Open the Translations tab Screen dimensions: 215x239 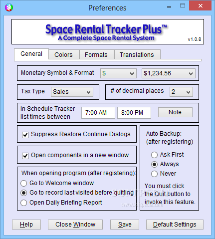click(137, 55)
